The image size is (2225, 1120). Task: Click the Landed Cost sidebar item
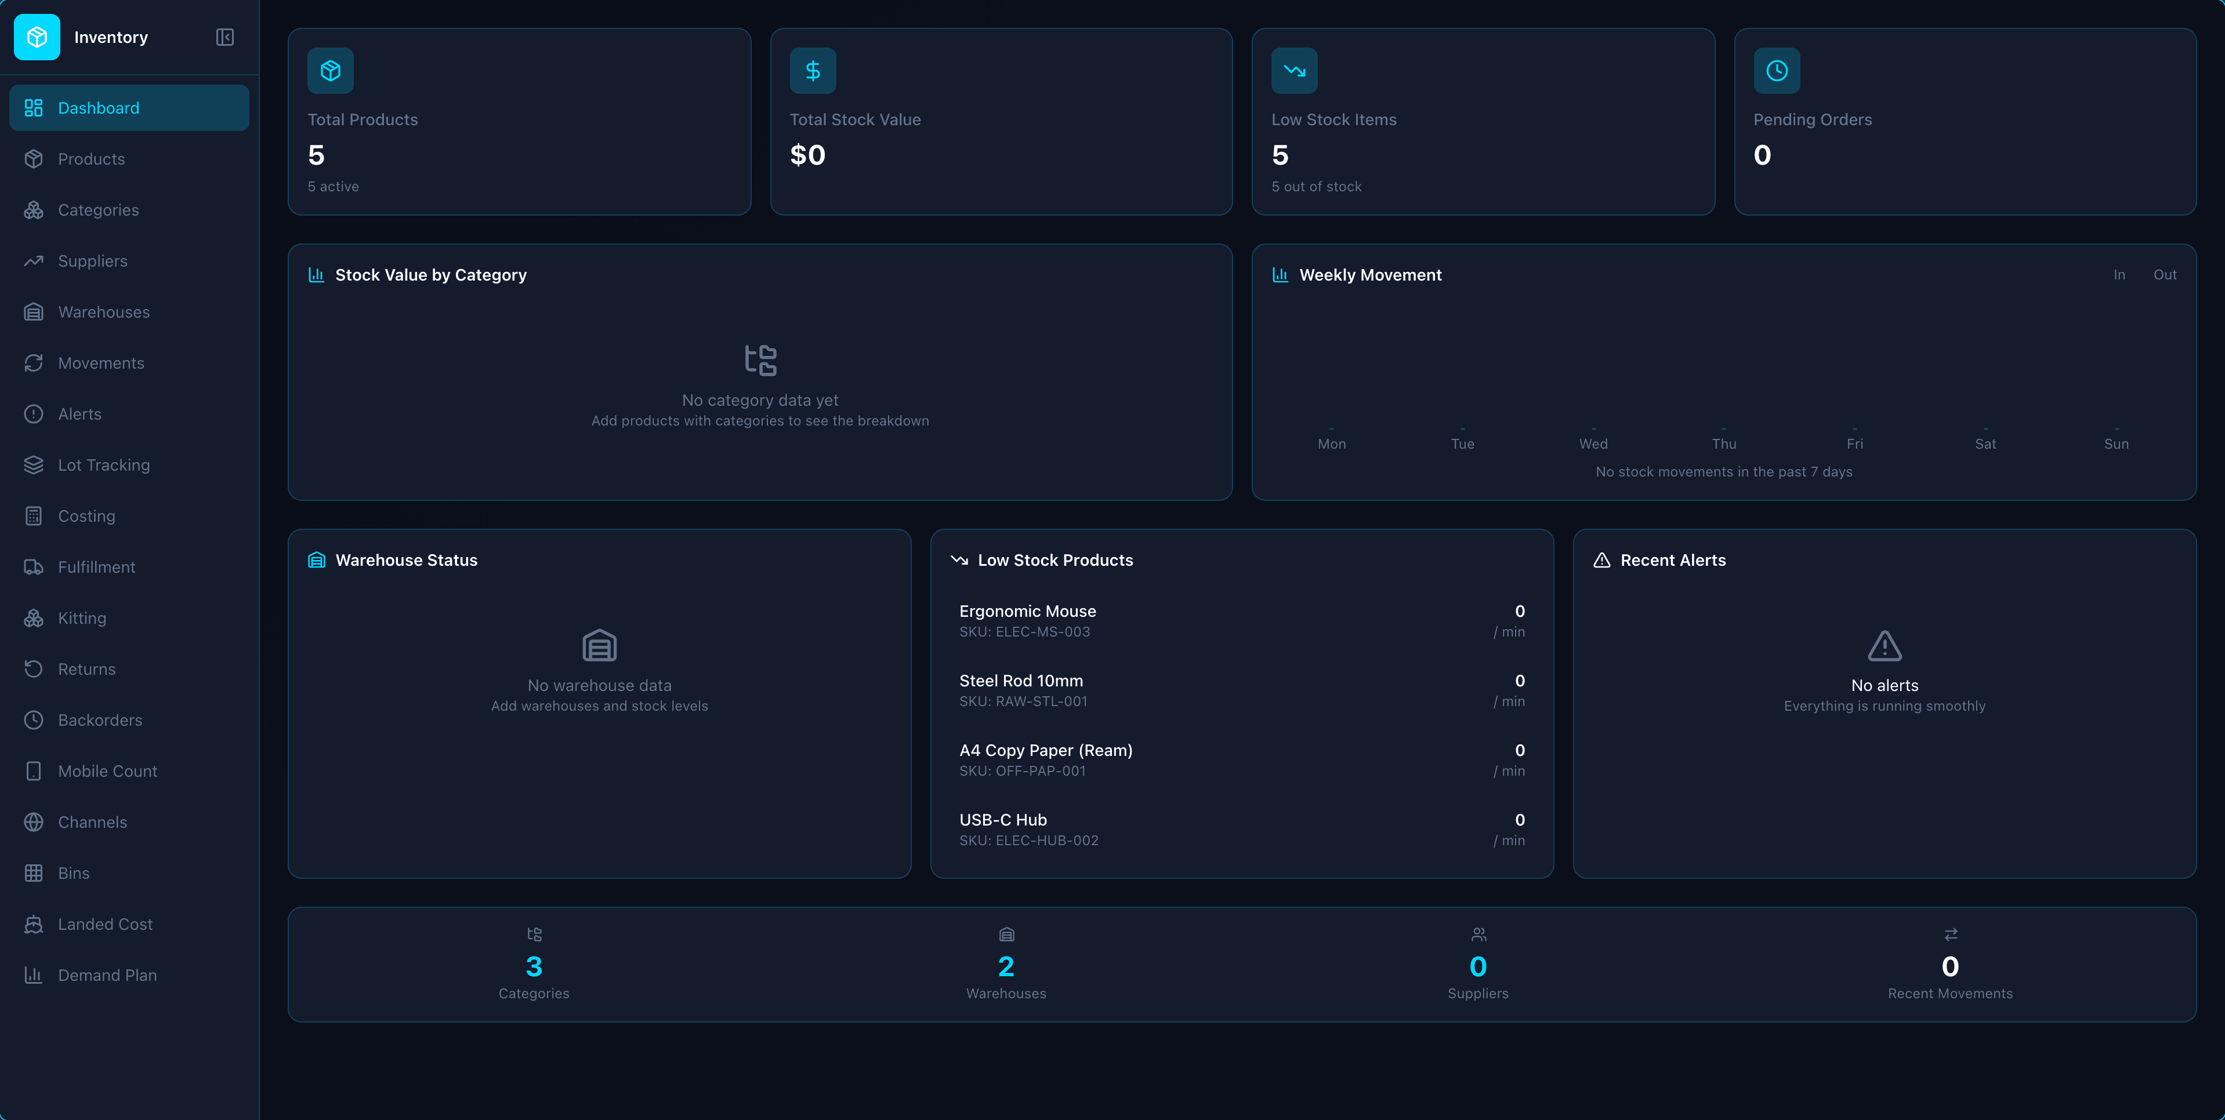(104, 923)
